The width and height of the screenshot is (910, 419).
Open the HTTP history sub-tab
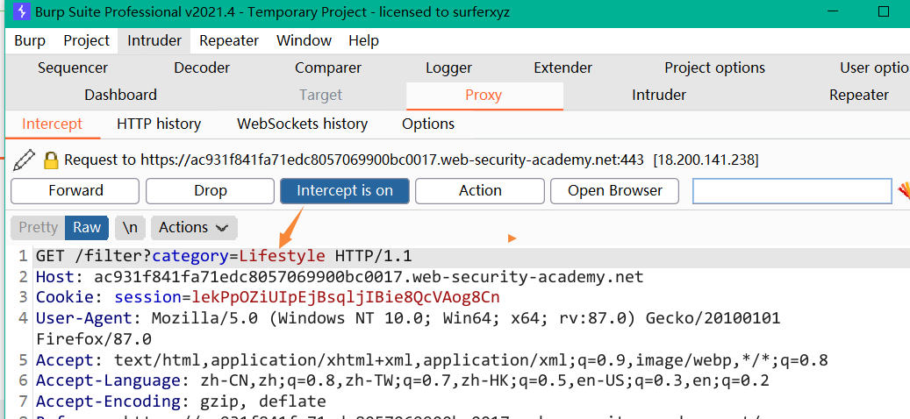(x=159, y=124)
